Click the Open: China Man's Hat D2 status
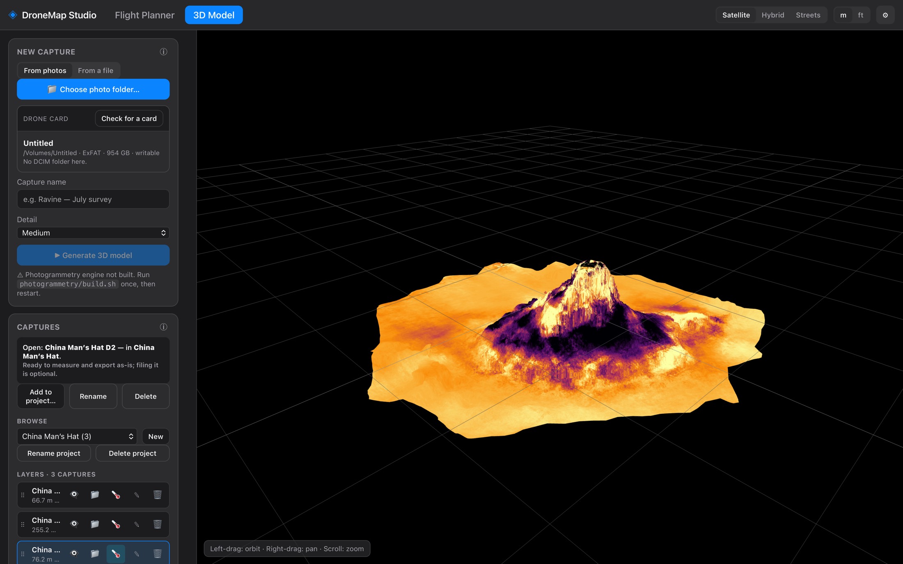 [93, 360]
